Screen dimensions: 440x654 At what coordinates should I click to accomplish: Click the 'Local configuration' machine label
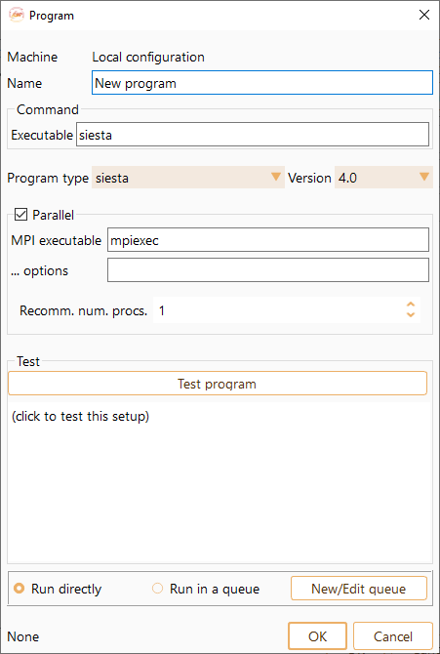pos(148,57)
